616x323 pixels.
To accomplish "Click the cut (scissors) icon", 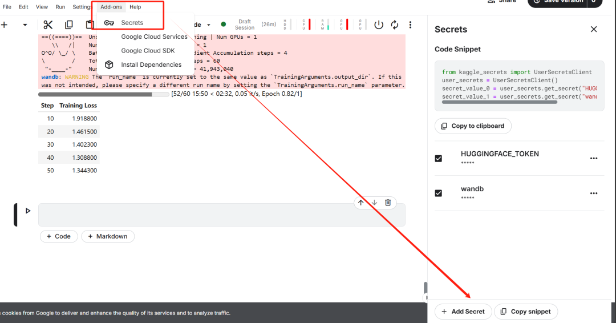I will [48, 25].
